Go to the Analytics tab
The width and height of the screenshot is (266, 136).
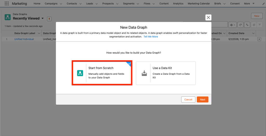coord(178,4)
